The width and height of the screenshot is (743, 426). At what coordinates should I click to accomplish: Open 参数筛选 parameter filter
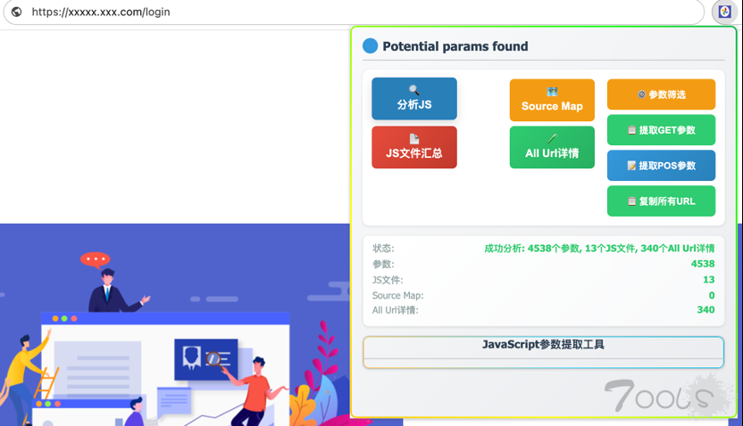(x=661, y=94)
